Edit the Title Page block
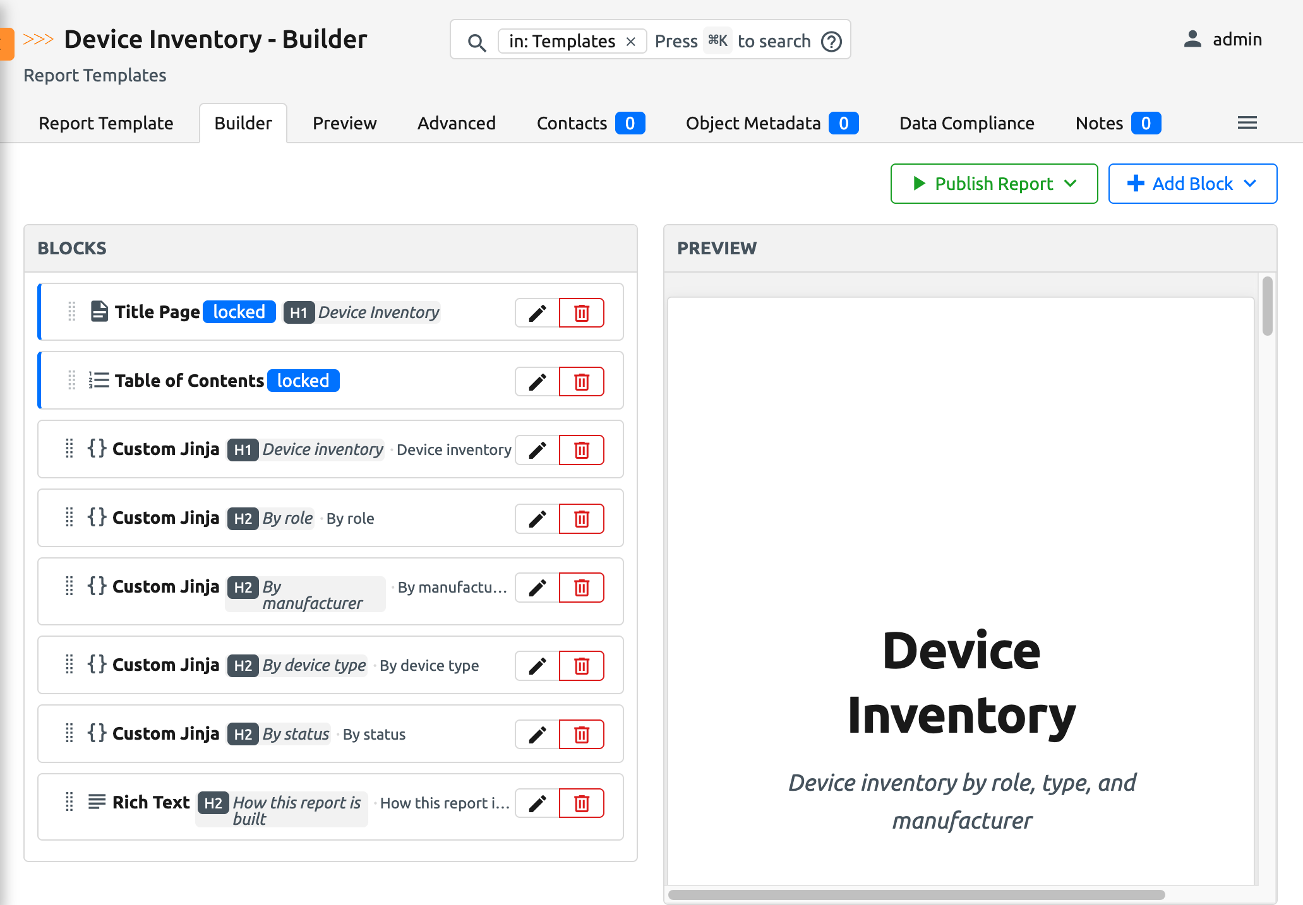The width and height of the screenshot is (1303, 905). coord(537,313)
